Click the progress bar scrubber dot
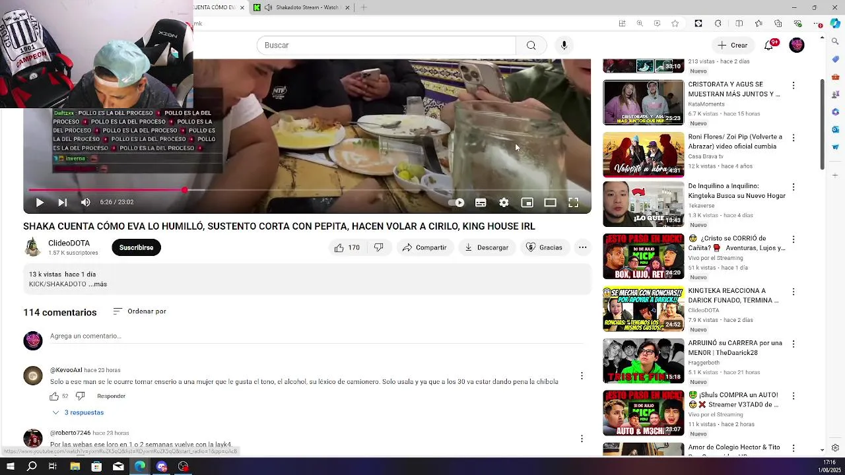 [x=185, y=190]
